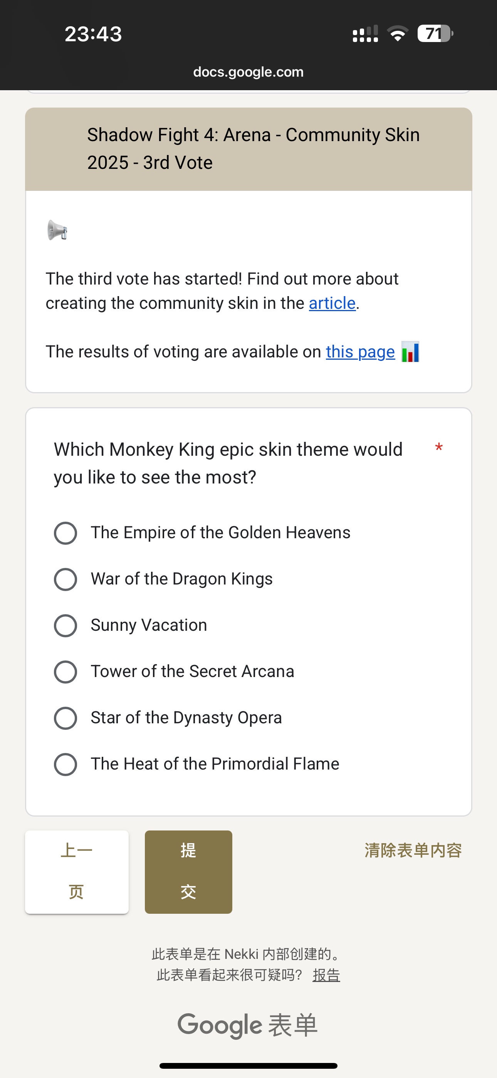Go back with the 上一页 button
This screenshot has width=497, height=1078.
[77, 872]
